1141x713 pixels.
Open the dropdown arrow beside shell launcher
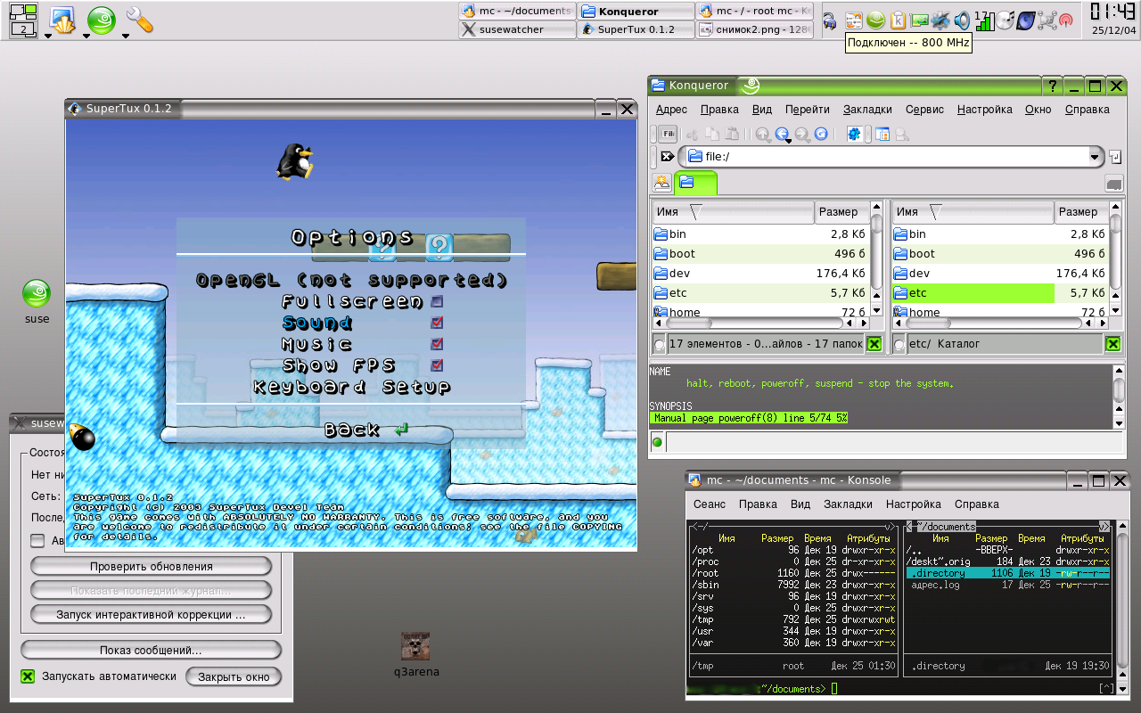pos(47,37)
